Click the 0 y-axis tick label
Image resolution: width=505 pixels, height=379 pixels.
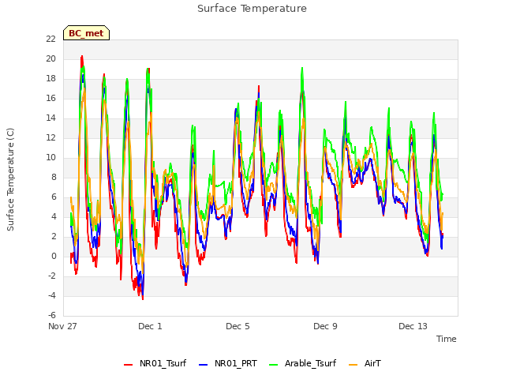[x=54, y=256]
